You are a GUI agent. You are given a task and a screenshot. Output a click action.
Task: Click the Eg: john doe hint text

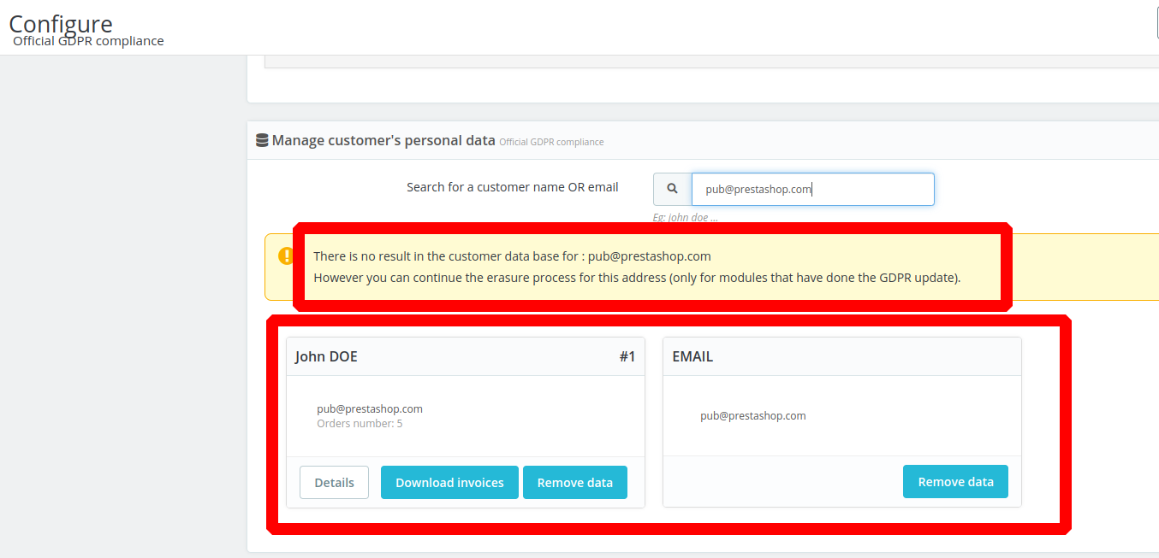[x=686, y=217]
